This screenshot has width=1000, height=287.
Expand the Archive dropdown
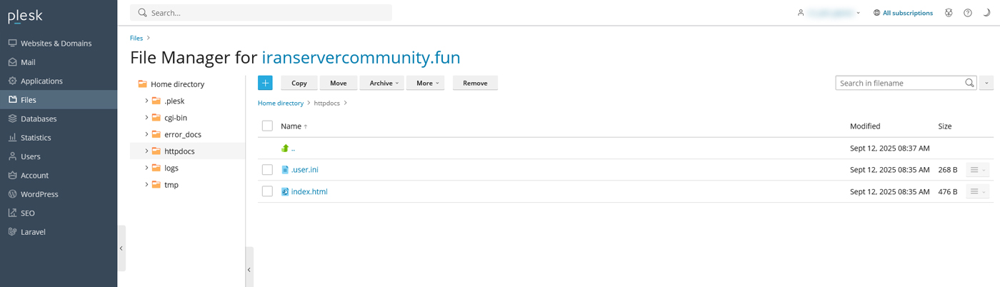[x=382, y=84]
